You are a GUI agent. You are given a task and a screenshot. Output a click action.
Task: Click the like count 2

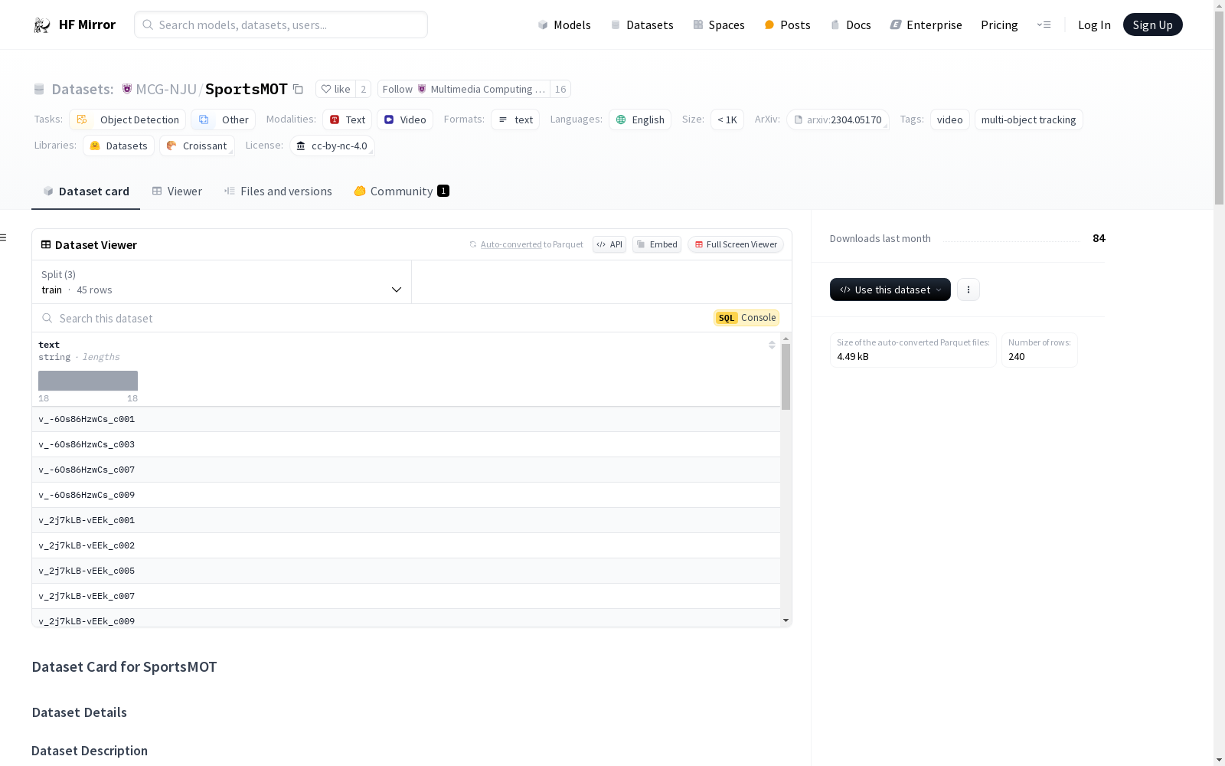pyautogui.click(x=364, y=90)
